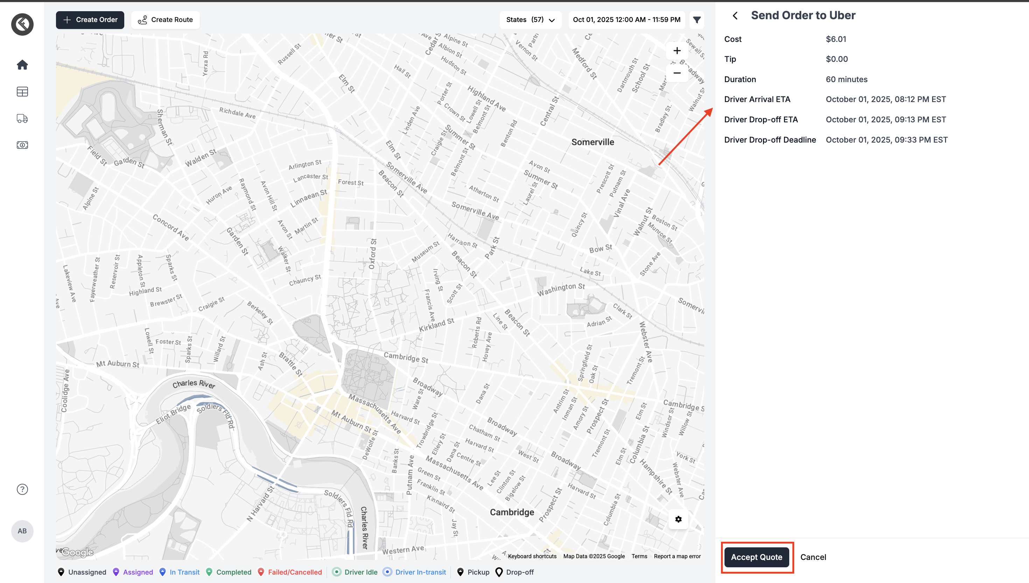Zoom out on the map
The width and height of the screenshot is (1029, 583).
[x=677, y=73]
